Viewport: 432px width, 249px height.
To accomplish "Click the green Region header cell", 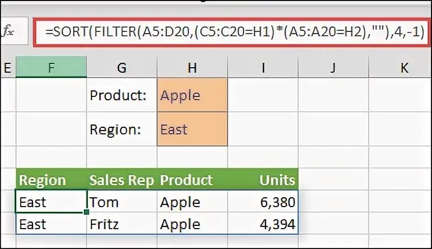I will [51, 180].
